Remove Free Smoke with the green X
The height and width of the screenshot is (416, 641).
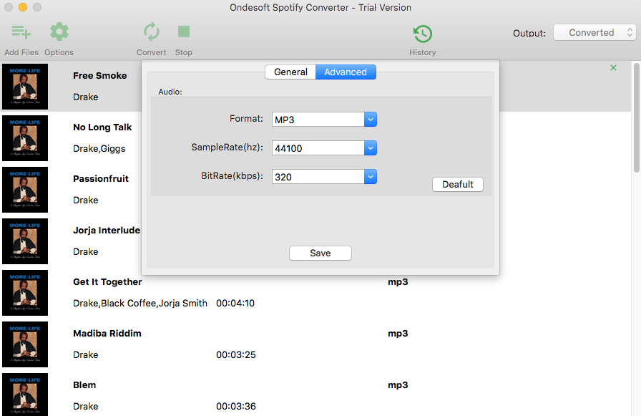(613, 68)
